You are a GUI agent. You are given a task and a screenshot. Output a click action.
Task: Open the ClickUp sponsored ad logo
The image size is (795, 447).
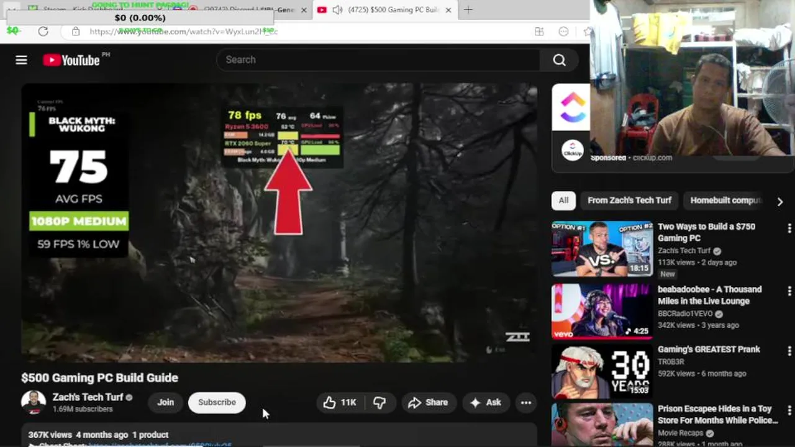[x=571, y=107]
